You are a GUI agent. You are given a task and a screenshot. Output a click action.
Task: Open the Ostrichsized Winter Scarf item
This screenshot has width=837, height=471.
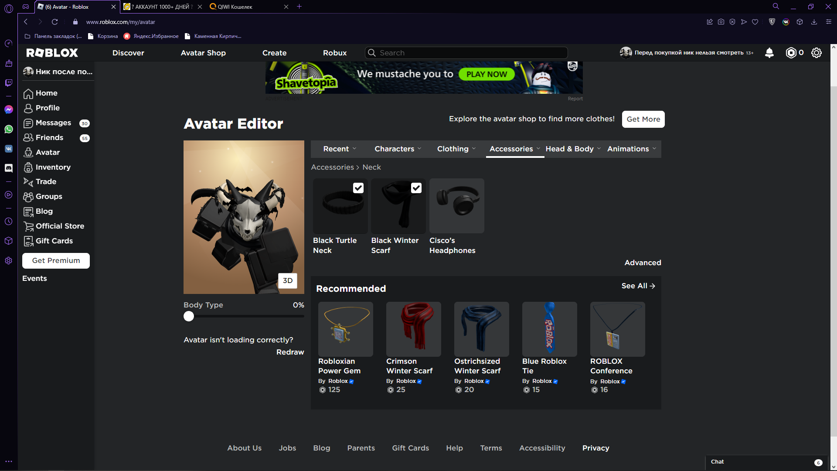pyautogui.click(x=482, y=329)
